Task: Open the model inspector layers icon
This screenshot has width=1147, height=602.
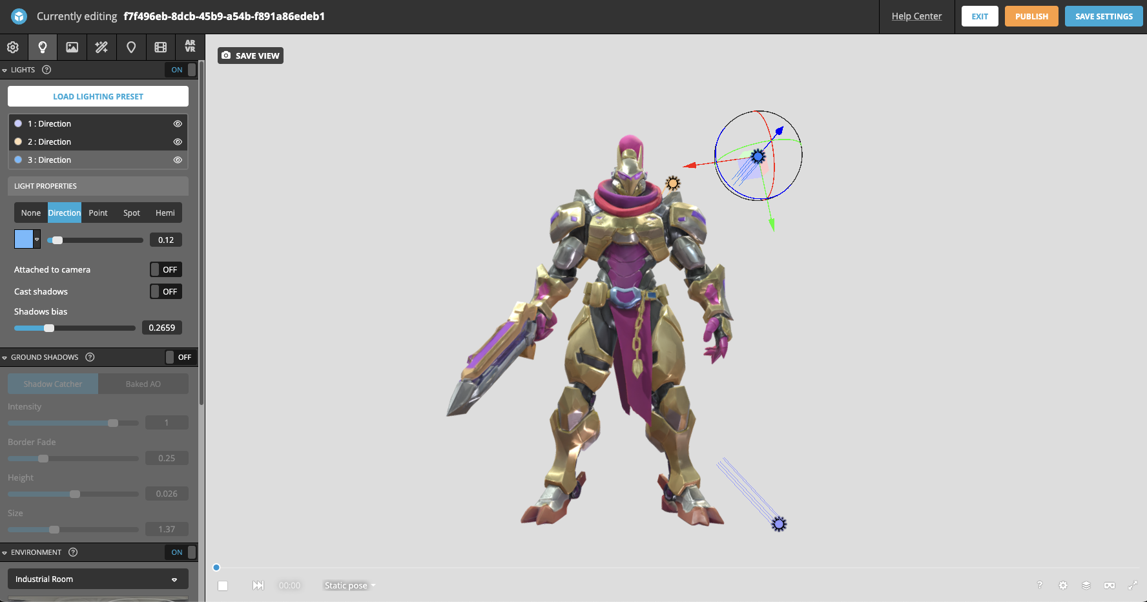Action: coord(1086,585)
